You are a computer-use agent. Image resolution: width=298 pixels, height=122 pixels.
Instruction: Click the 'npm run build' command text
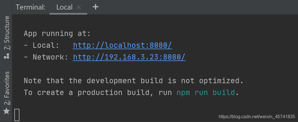(x=206, y=92)
